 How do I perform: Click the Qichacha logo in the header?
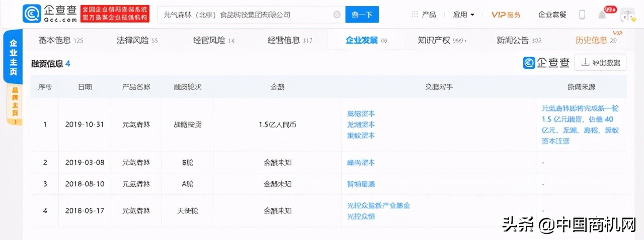[50, 14]
